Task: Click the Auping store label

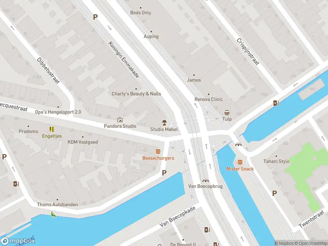Action: point(151,36)
